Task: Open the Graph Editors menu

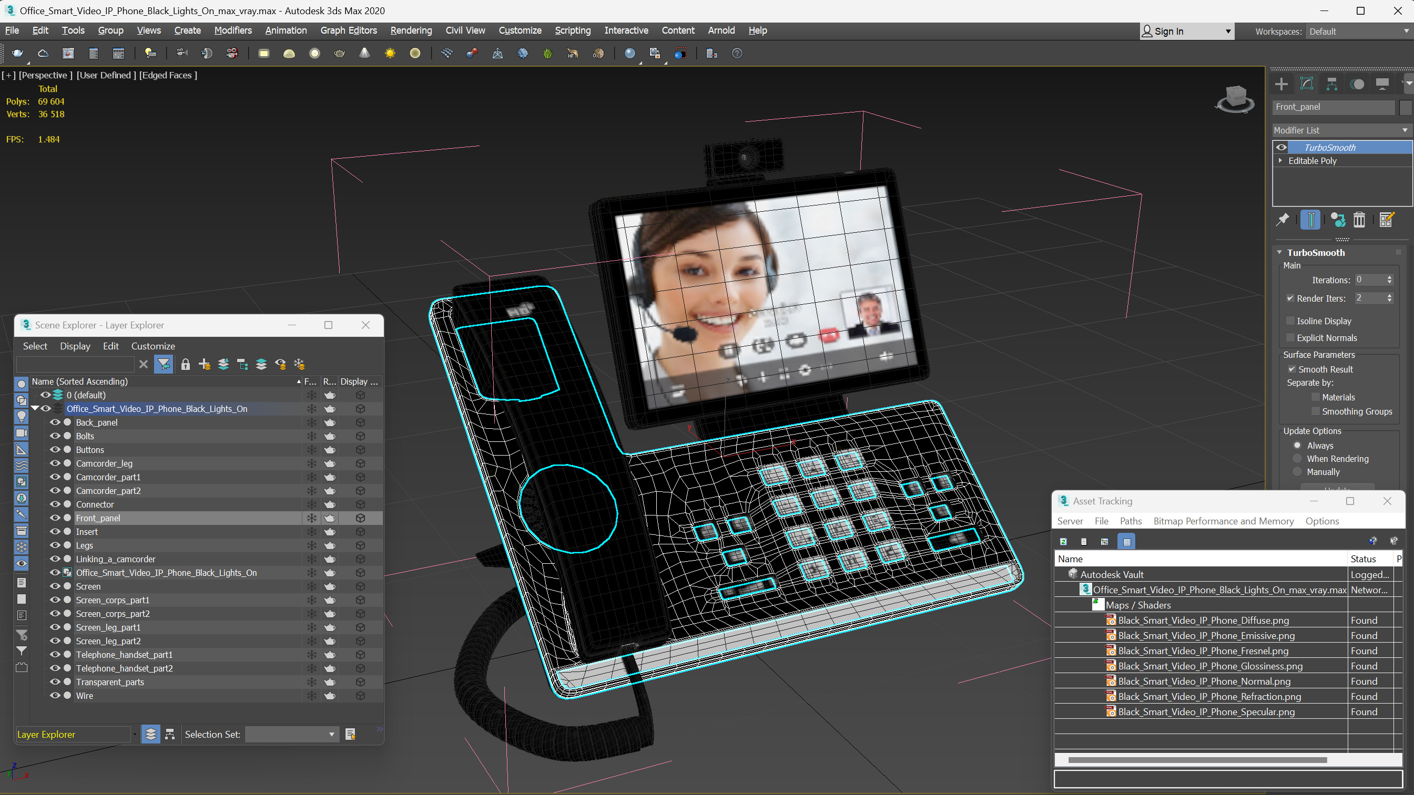Action: pyautogui.click(x=349, y=30)
